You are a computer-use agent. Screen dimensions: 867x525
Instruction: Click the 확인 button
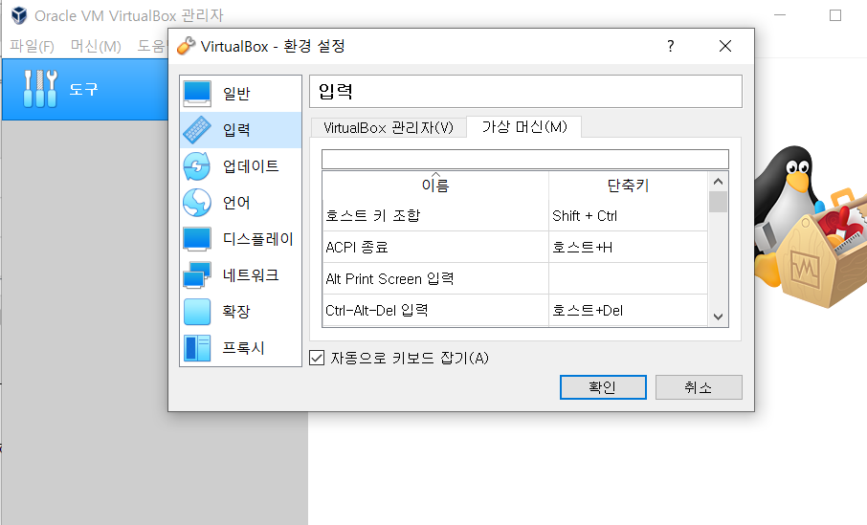pos(603,387)
